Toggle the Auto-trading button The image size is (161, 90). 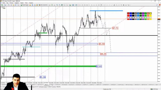(x=43, y=5)
